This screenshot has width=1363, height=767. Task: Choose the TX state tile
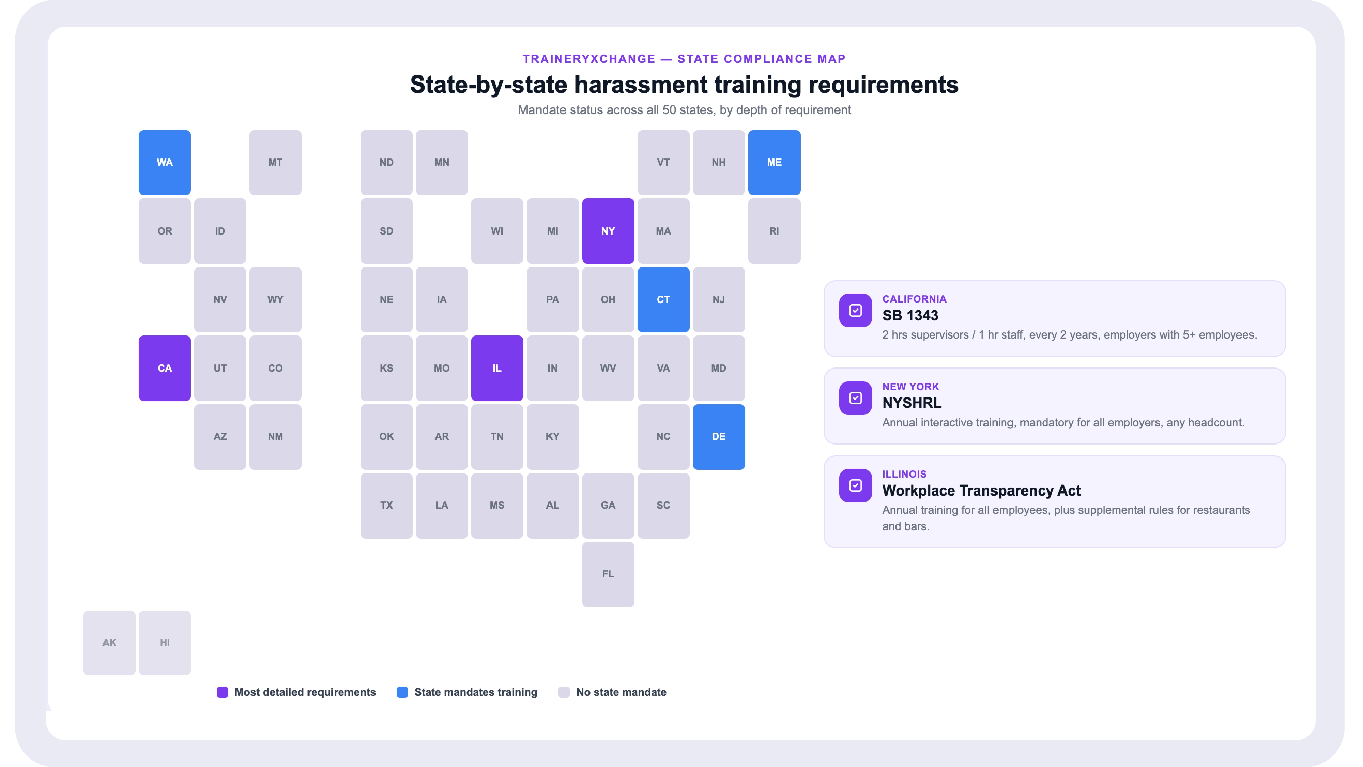[386, 506]
